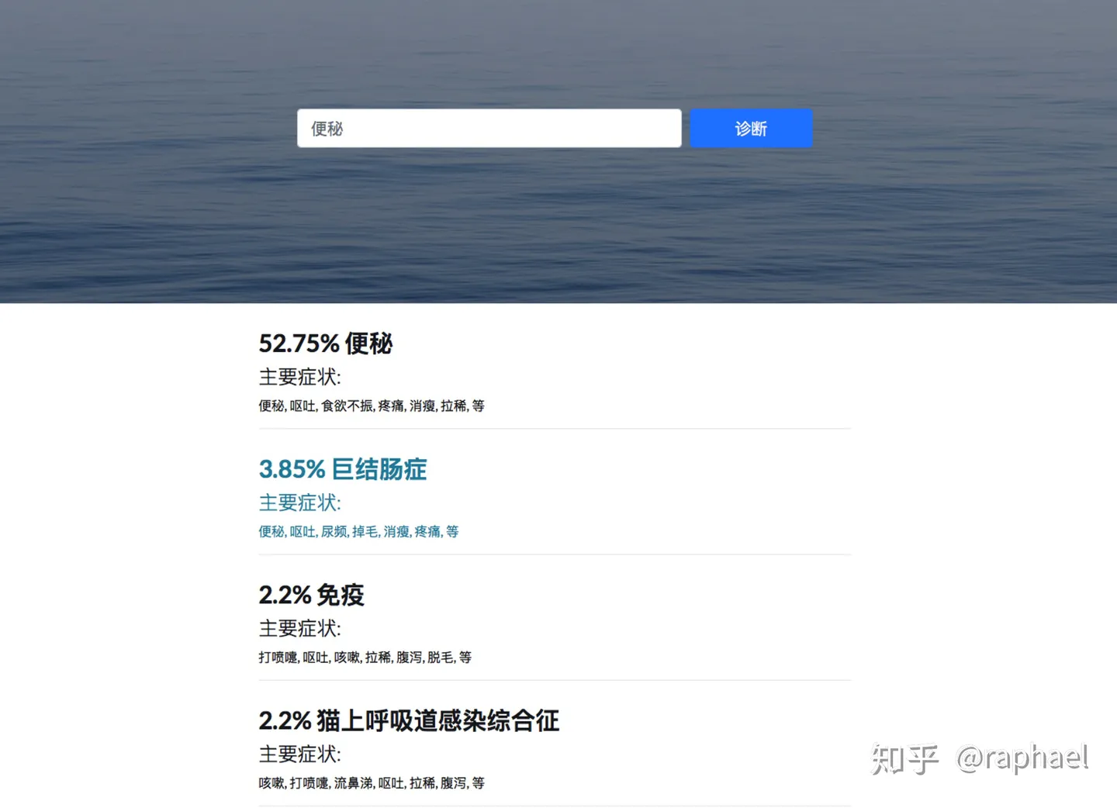Open the 2.2% 免疫 result heading
The image size is (1117, 808).
(x=311, y=595)
